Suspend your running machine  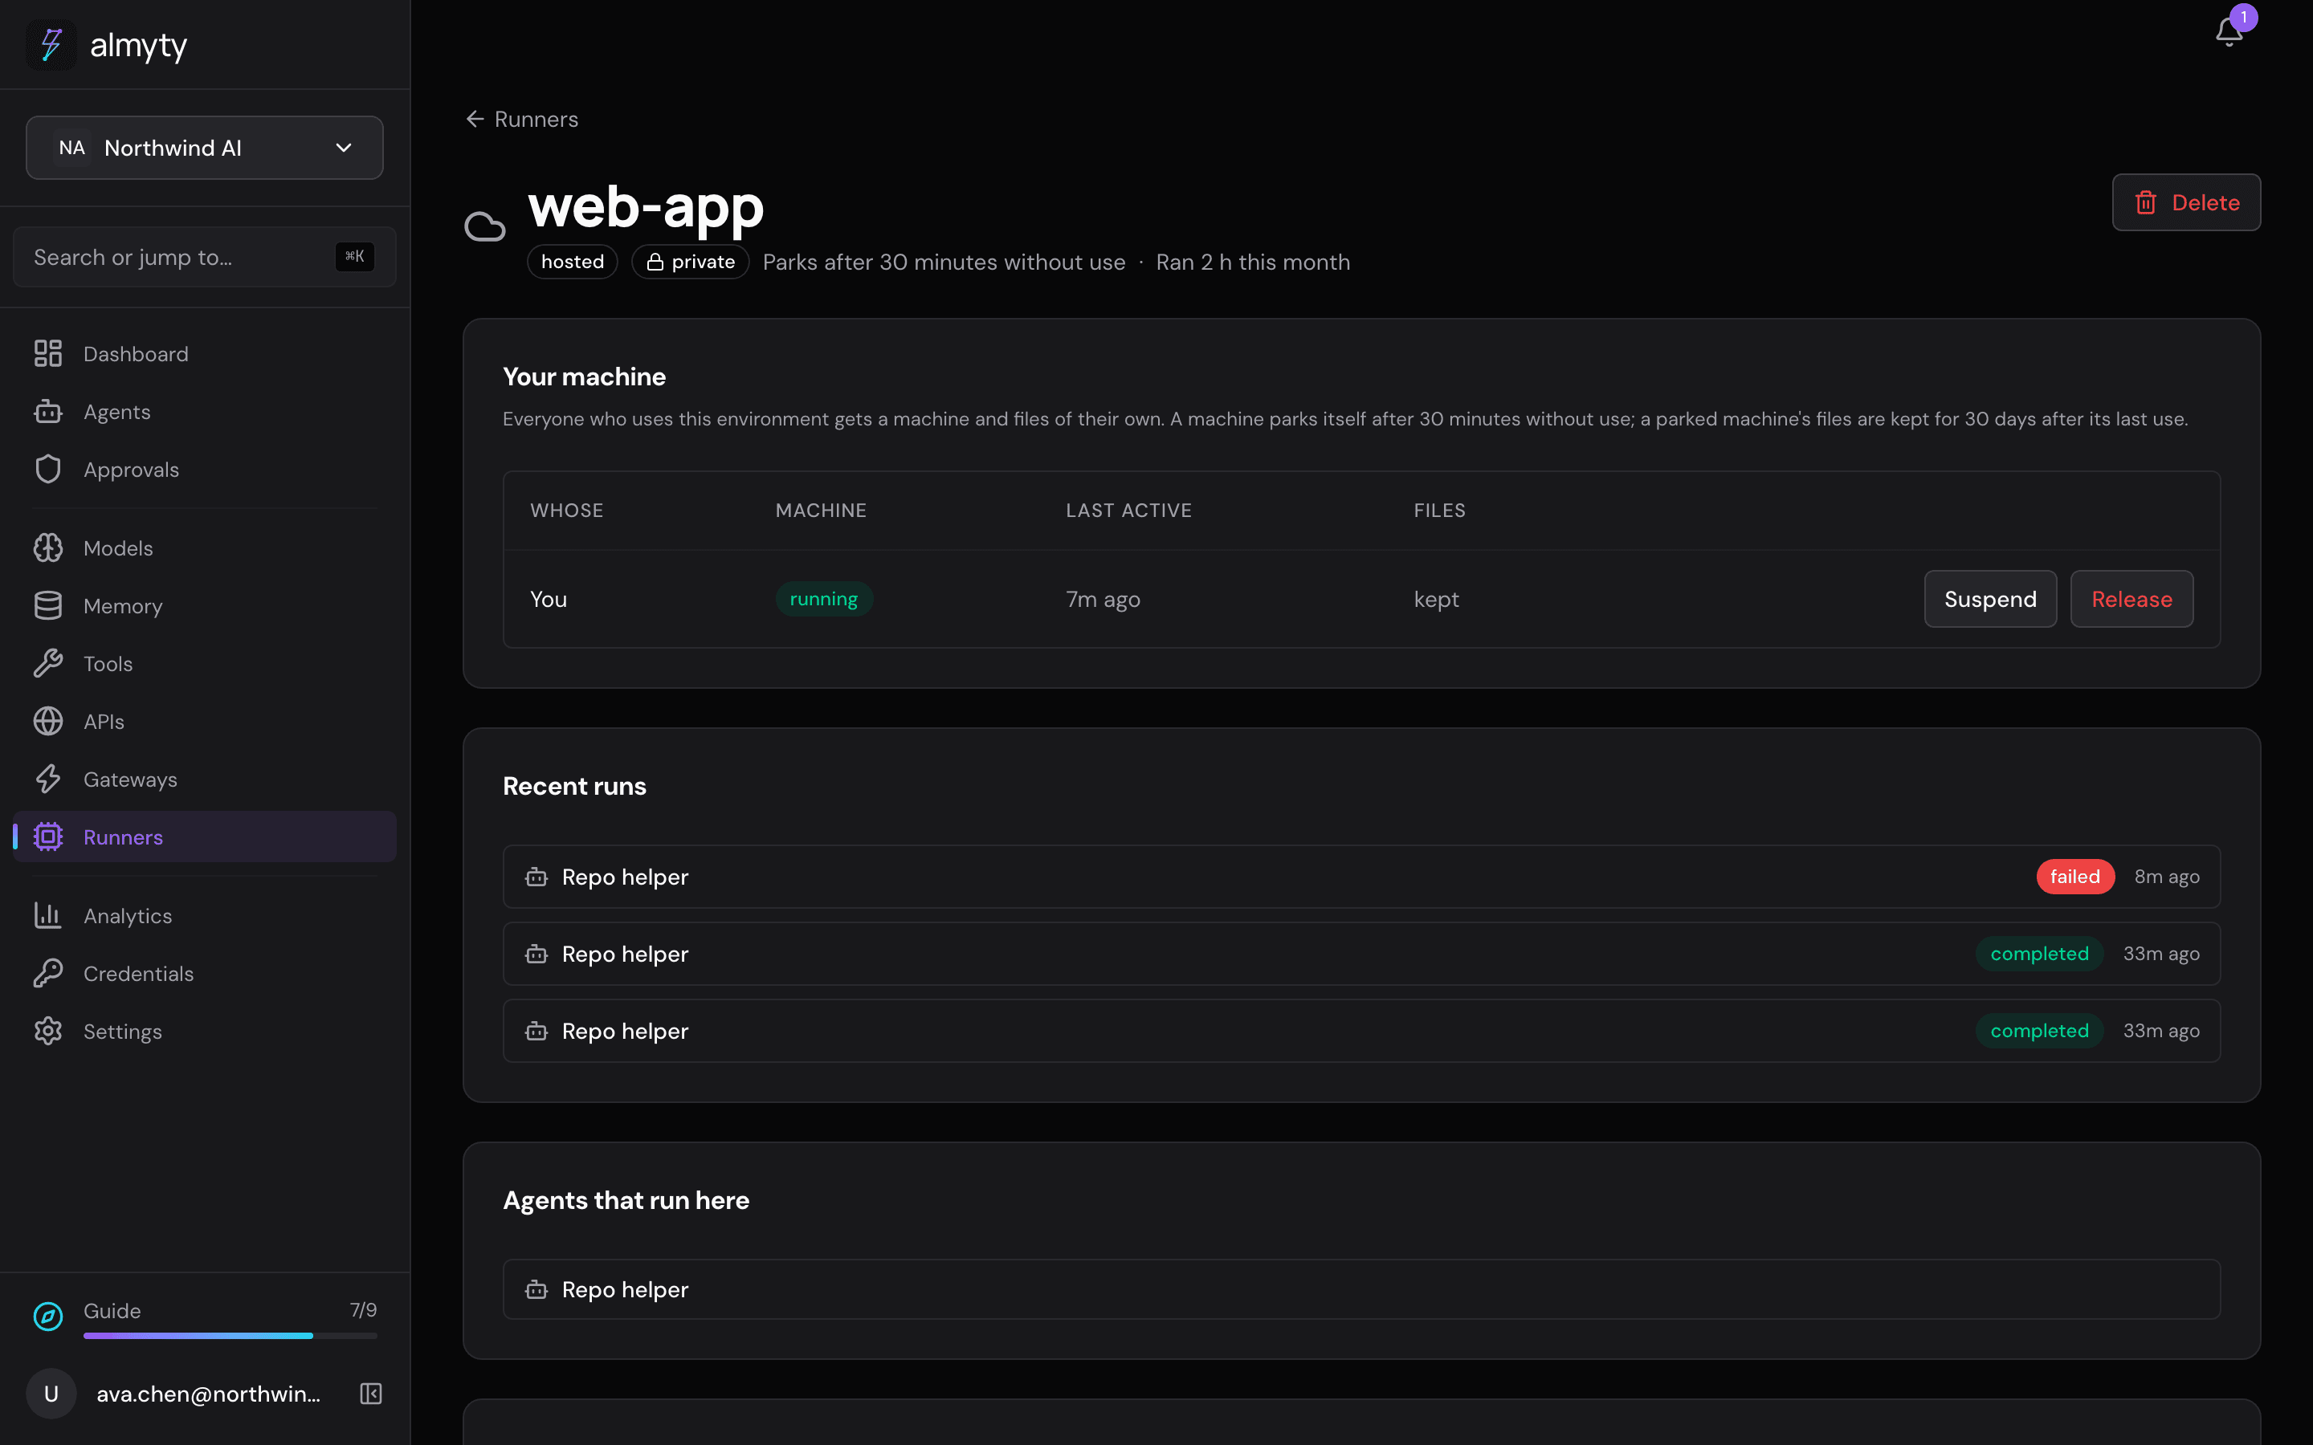coord(1990,599)
